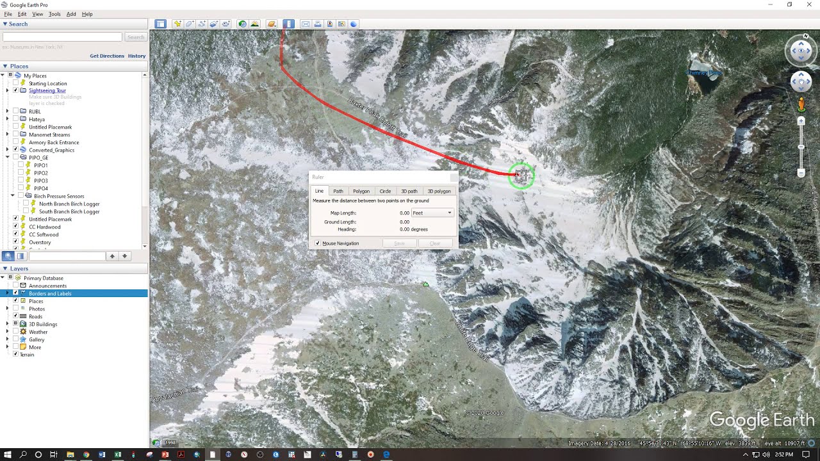Viewport: 820px width, 461px height.
Task: Collapse the Places panel header
Action: [x=74, y=66]
